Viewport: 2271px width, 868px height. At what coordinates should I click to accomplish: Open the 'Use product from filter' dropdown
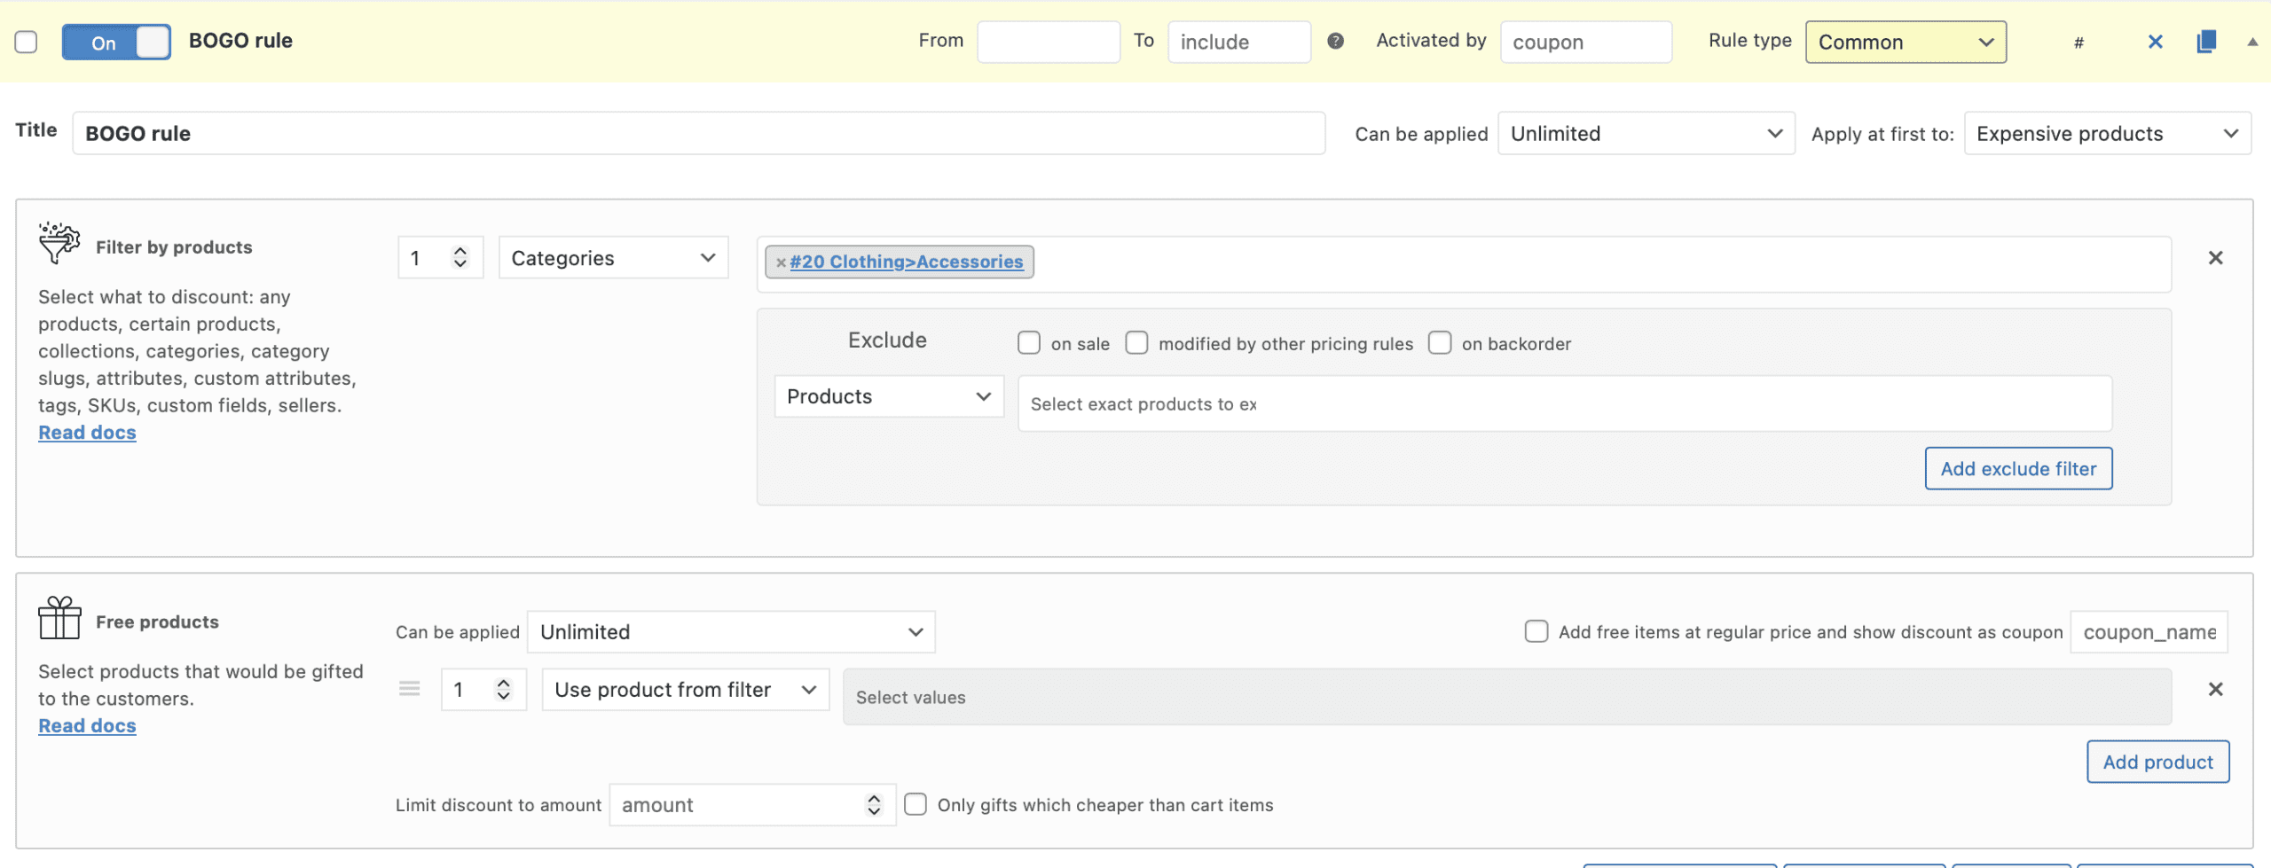(685, 690)
